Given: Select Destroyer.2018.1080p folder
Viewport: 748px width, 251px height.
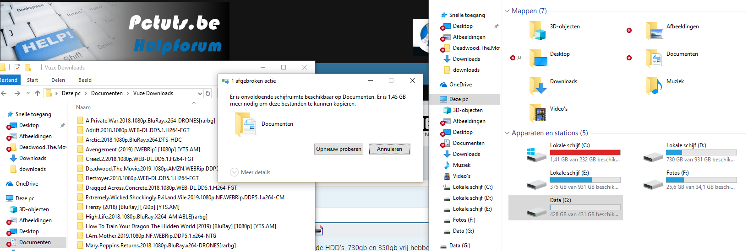Looking at the screenshot, I should pyautogui.click(x=138, y=178).
